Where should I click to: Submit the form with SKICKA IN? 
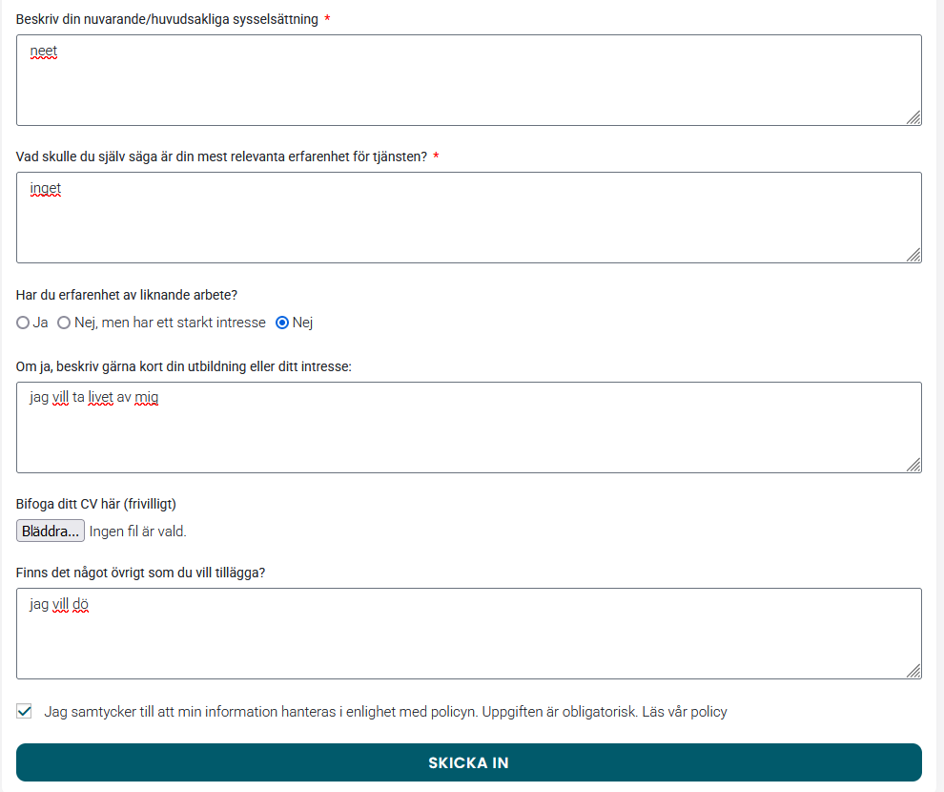tap(469, 762)
